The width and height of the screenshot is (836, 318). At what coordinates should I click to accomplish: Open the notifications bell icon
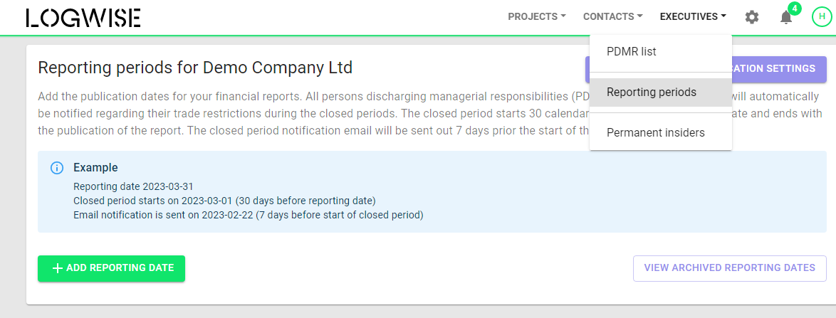(x=786, y=18)
